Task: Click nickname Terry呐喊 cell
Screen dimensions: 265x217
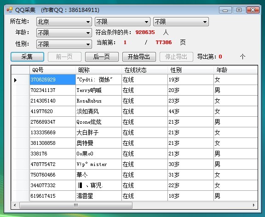Action: pyautogui.click(x=99, y=90)
